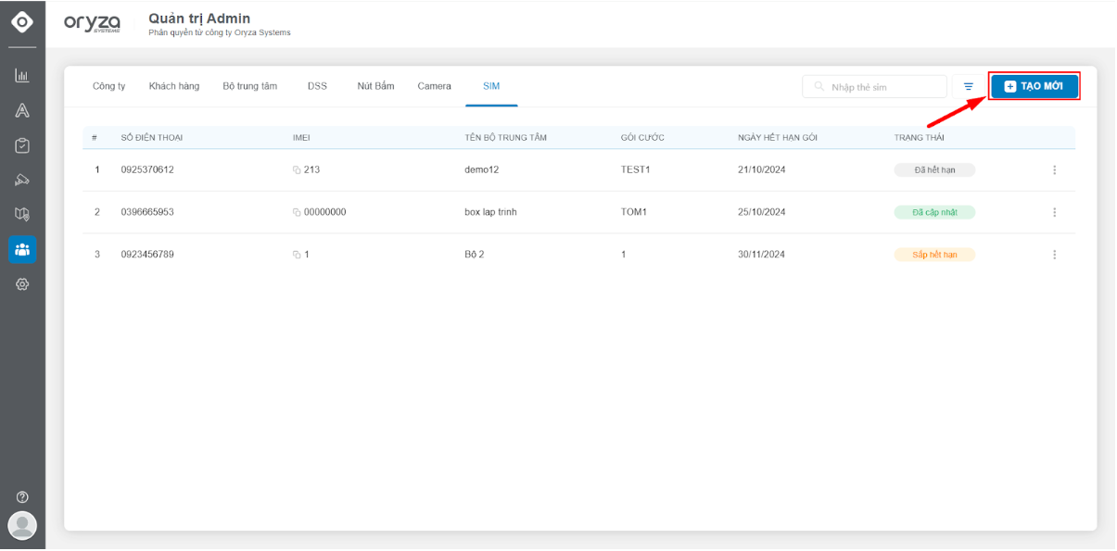Select phone number 0923456789
The image size is (1117, 551).
point(147,255)
